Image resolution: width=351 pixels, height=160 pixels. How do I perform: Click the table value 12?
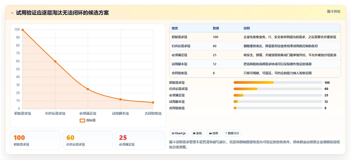click(215, 64)
